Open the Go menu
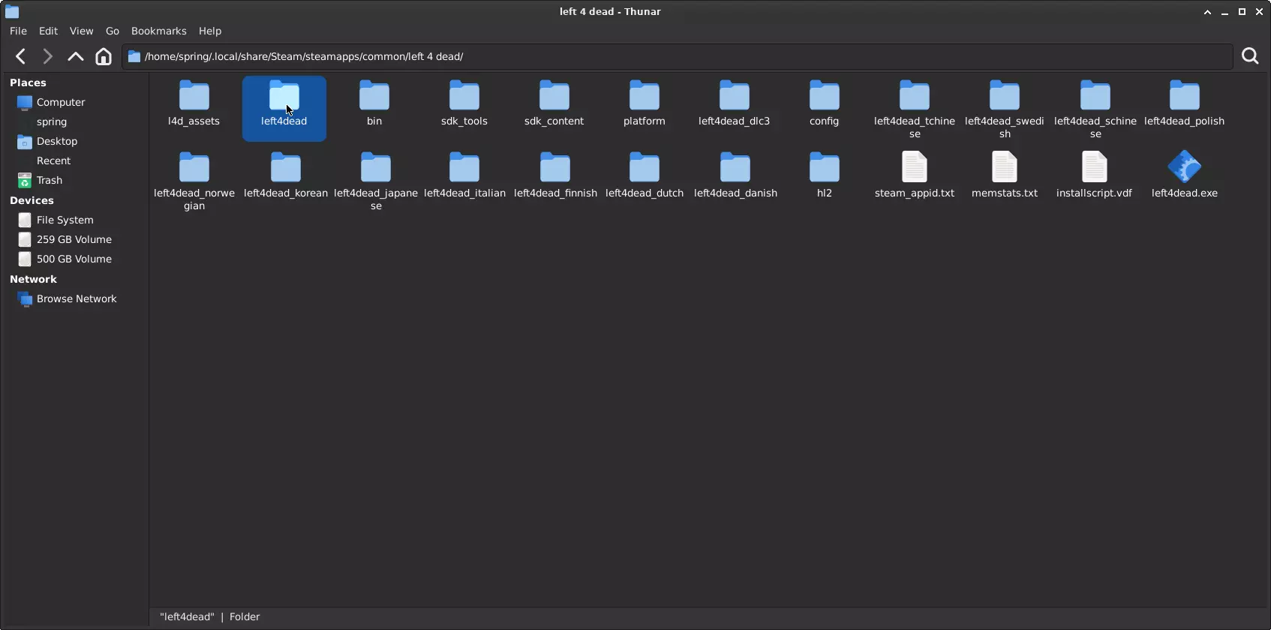Image resolution: width=1271 pixels, height=630 pixels. pyautogui.click(x=113, y=31)
